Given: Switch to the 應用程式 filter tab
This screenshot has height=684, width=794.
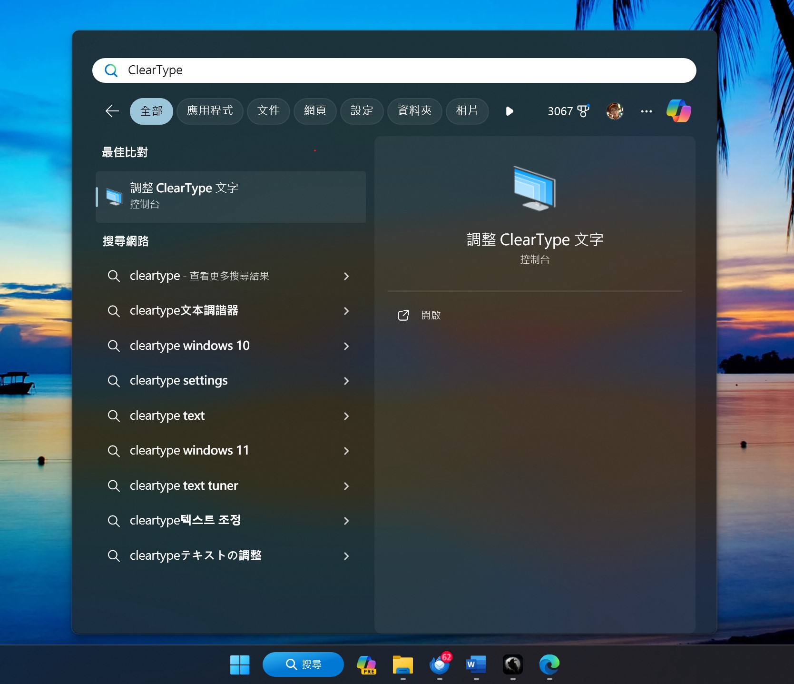Looking at the screenshot, I should [210, 111].
